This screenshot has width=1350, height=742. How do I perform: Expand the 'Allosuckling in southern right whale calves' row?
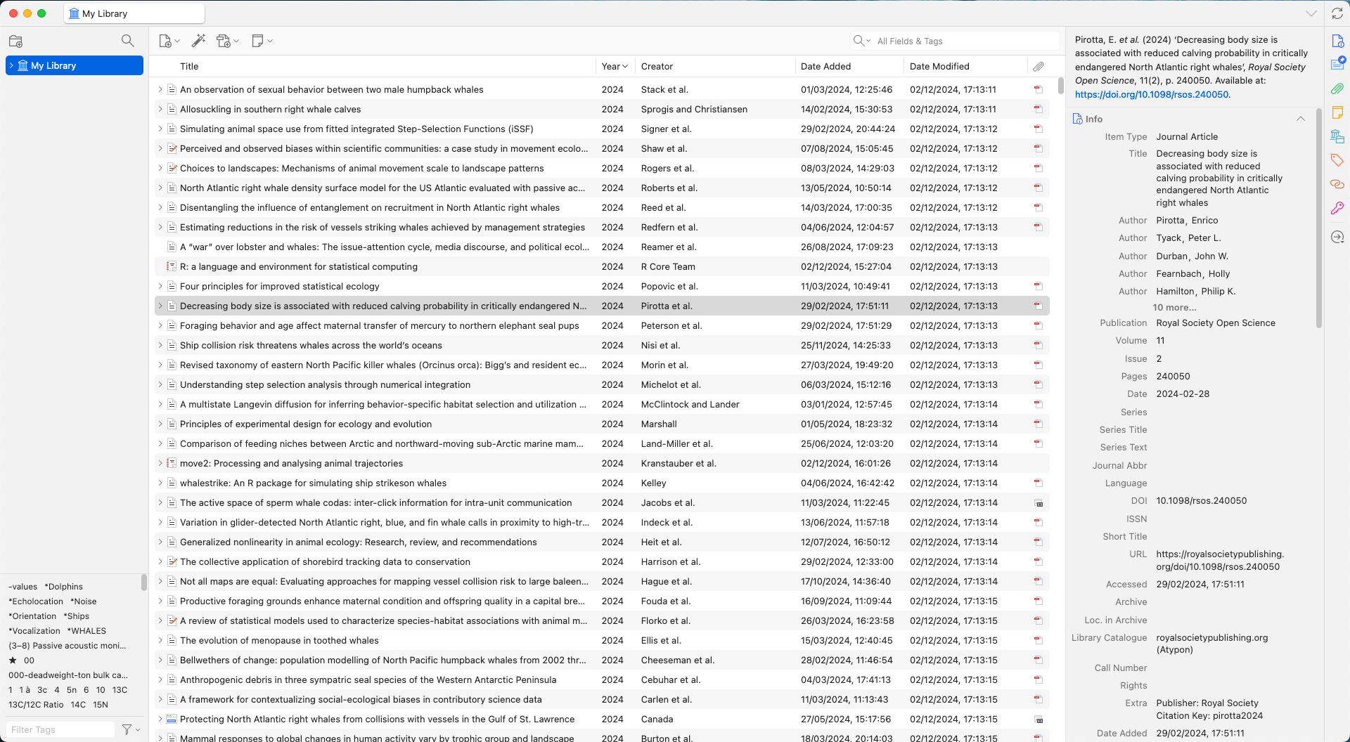pyautogui.click(x=160, y=110)
